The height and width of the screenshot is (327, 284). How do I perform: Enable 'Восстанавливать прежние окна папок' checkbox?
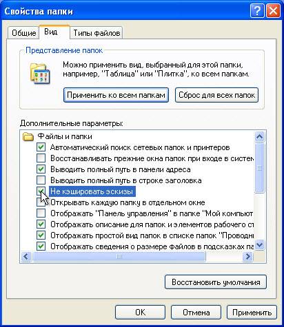pos(41,158)
